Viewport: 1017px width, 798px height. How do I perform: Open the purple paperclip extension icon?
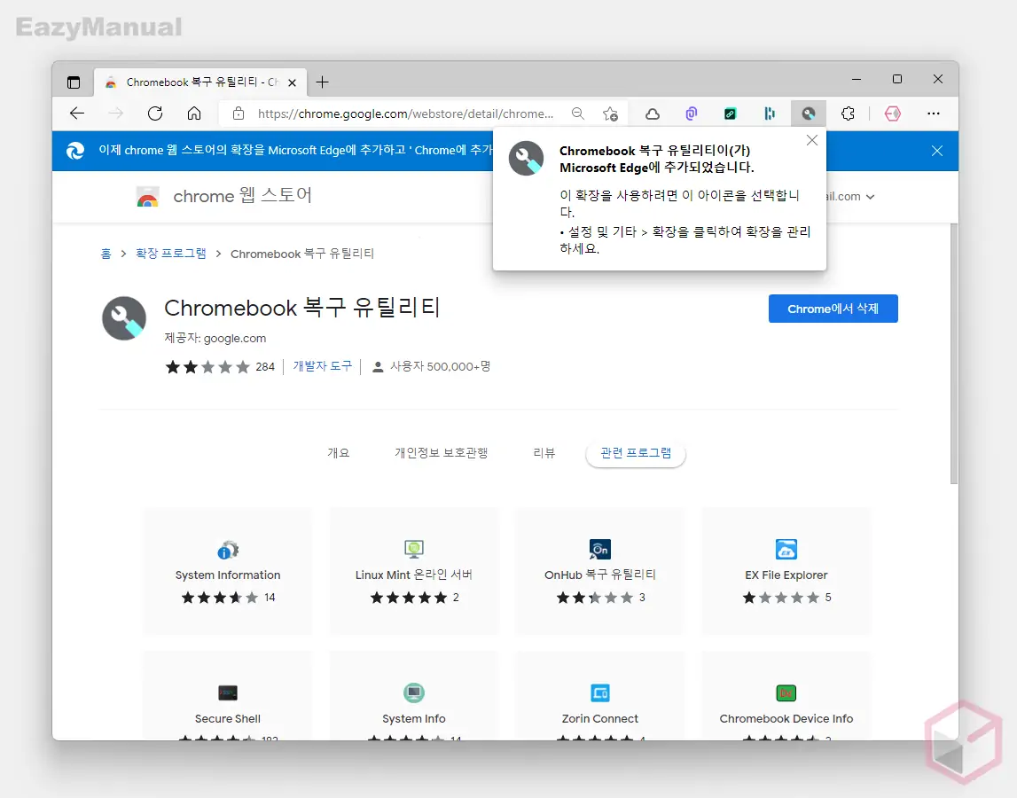pyautogui.click(x=692, y=113)
